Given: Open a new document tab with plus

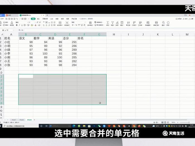Looking at the screenshot, I should (47, 15).
